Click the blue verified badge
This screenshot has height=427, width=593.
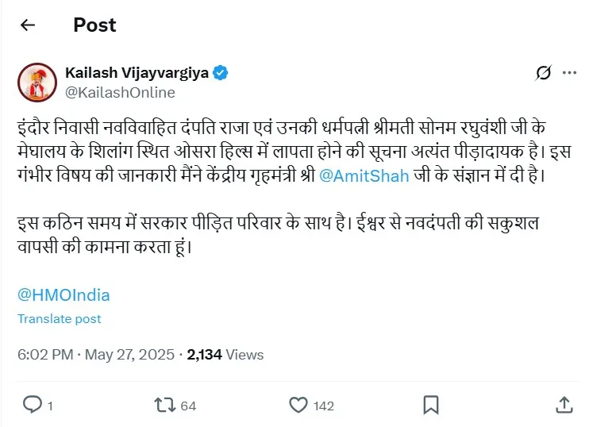pos(220,73)
